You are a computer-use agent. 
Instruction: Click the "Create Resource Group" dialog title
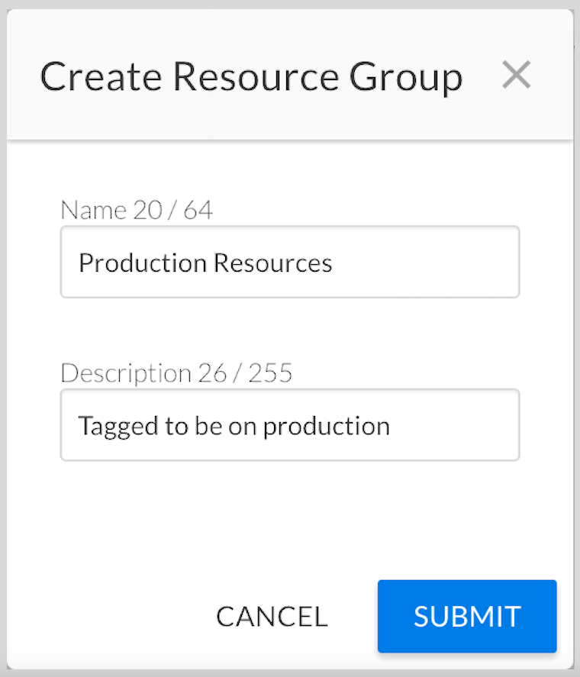coord(251,77)
